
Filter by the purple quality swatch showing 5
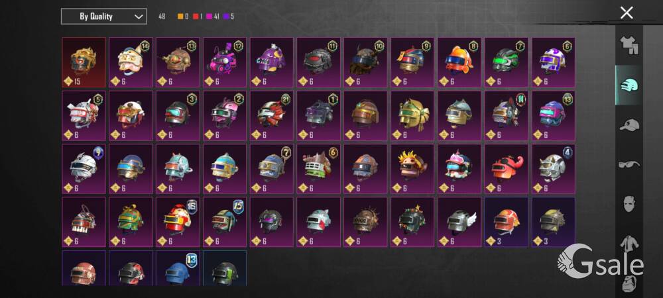click(227, 17)
